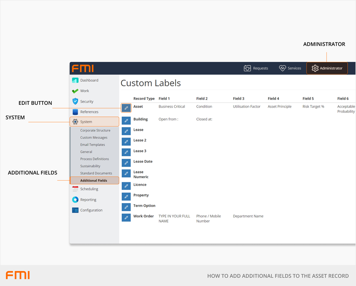
Task: Edit the Term Option record labels
Action: point(126,207)
